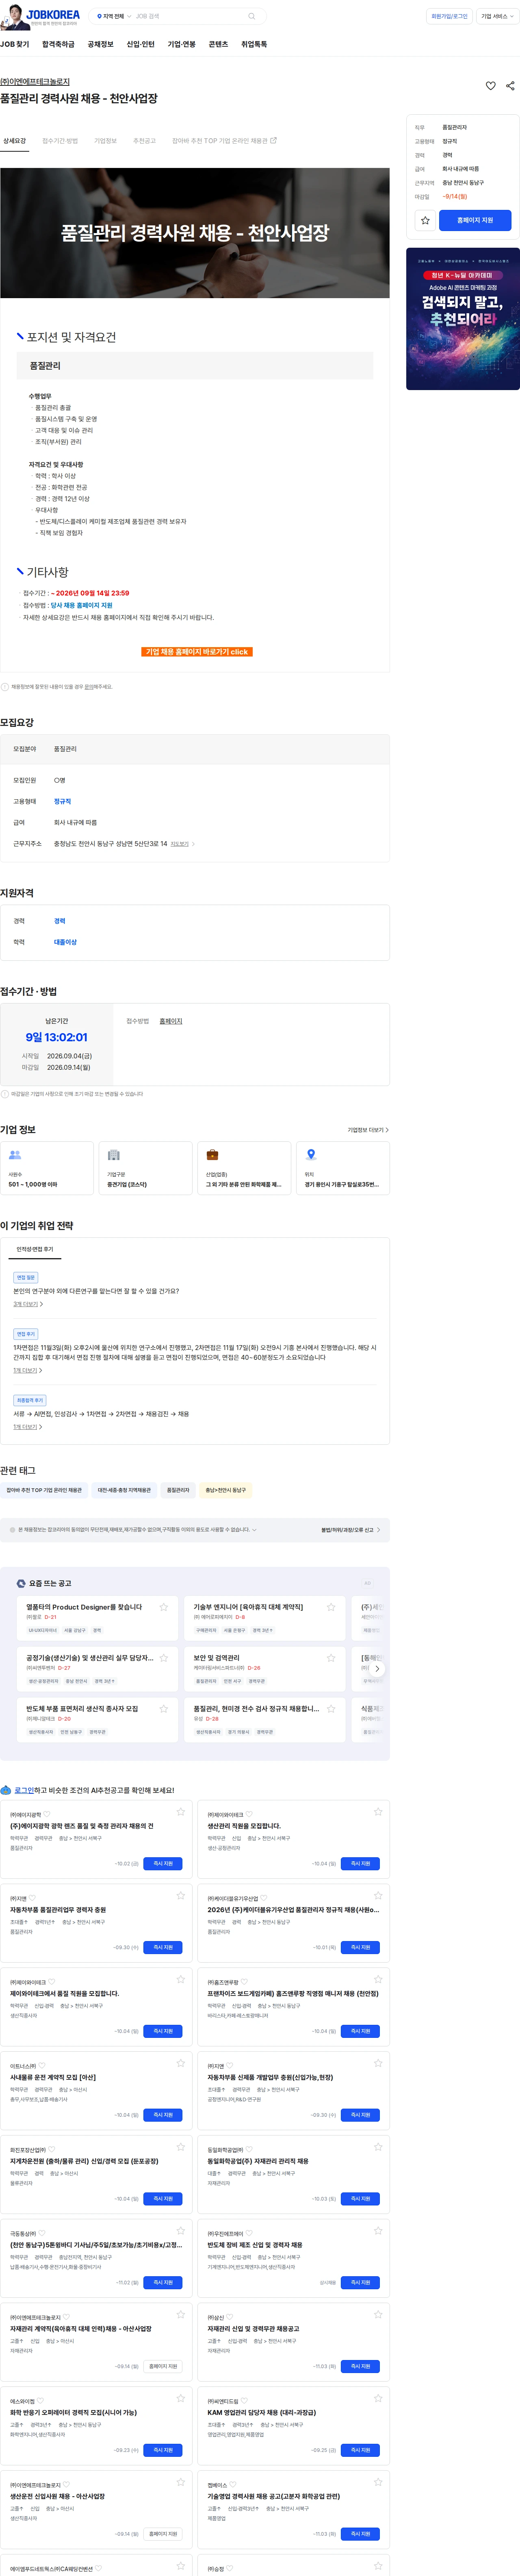Viewport: 520px width, 2576px height.
Task: Star the (주)에이지광학 job card
Action: 181,1812
